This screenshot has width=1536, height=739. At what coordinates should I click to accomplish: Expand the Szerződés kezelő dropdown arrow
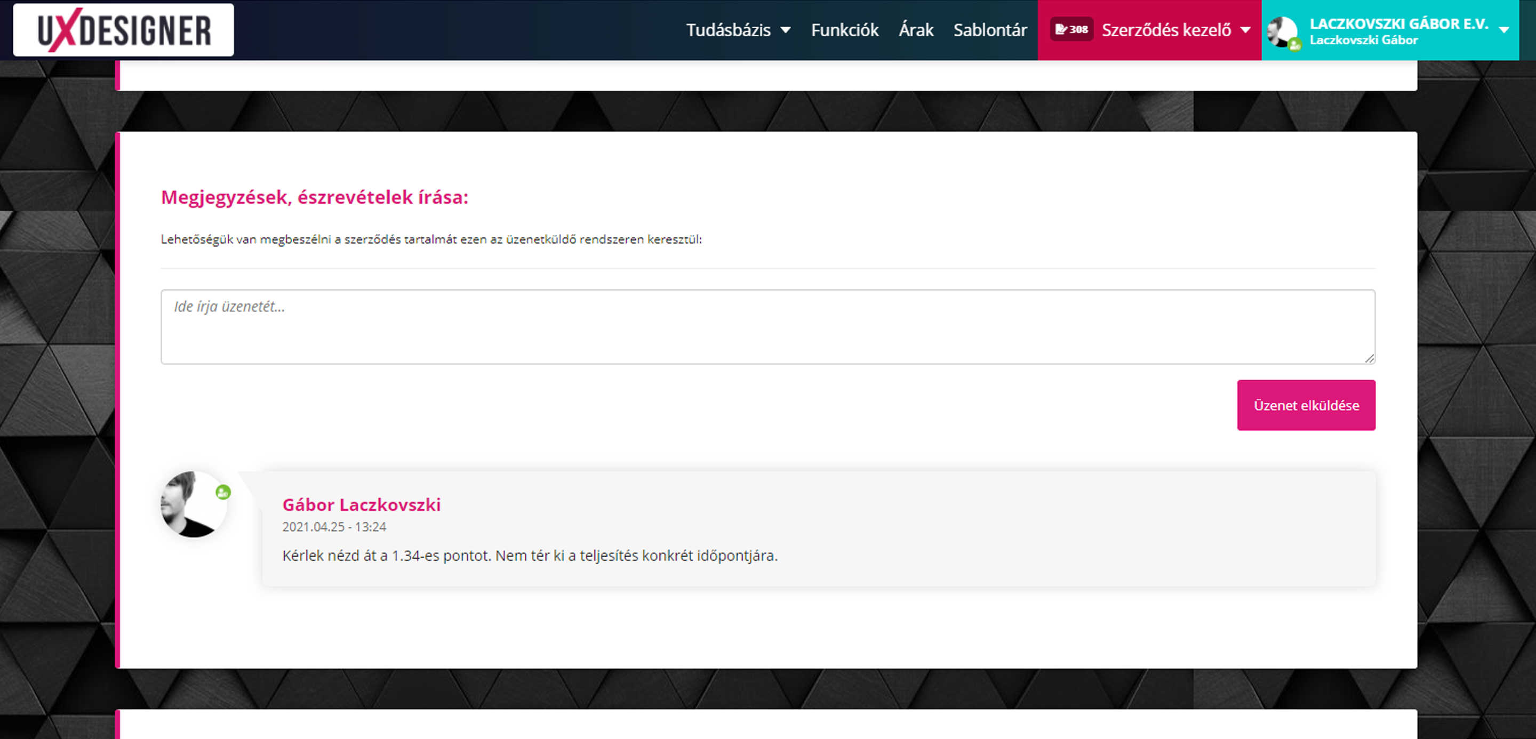pos(1246,30)
